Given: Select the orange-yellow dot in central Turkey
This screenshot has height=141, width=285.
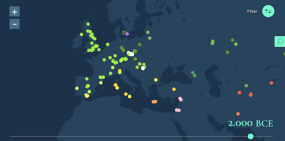Looking at the screenshot, I should point(174,89).
